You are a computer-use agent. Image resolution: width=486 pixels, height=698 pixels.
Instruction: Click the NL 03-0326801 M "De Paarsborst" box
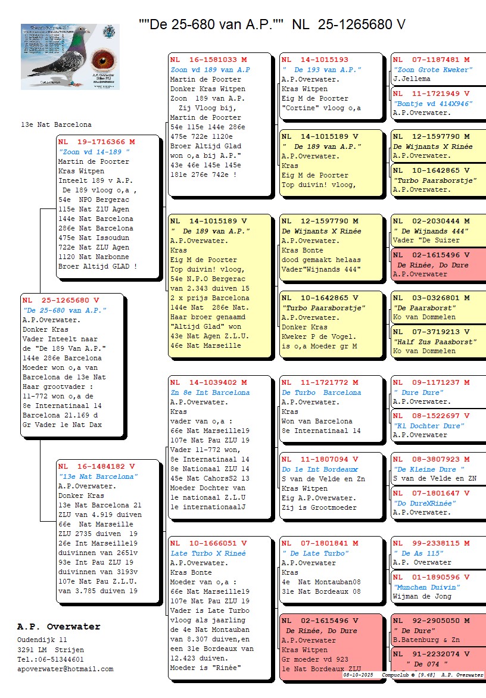point(437,307)
